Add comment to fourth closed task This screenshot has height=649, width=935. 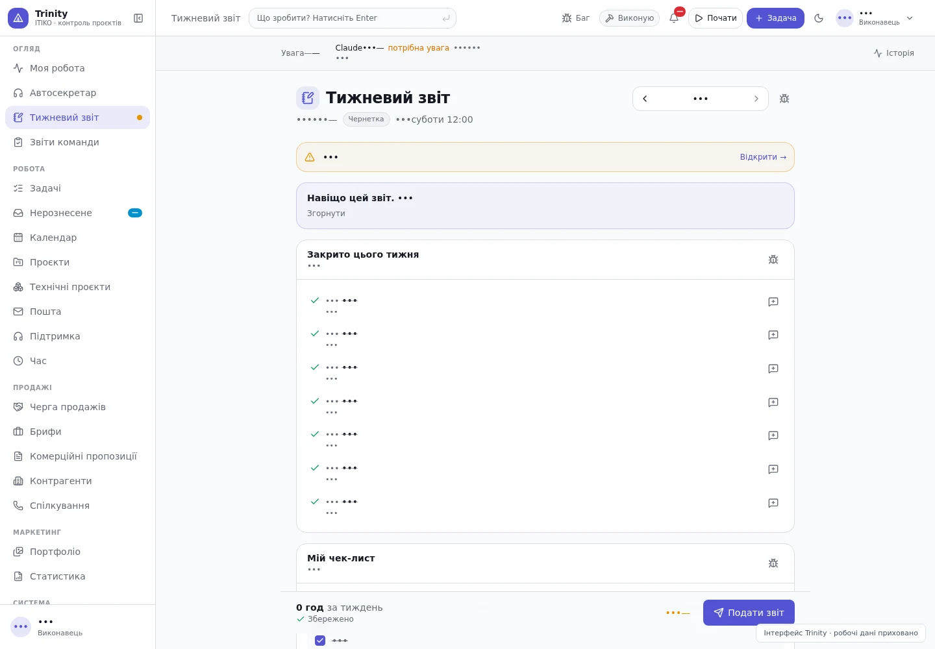pos(773,402)
